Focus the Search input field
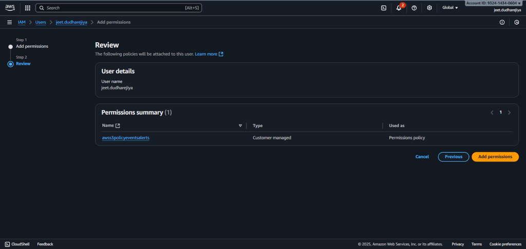Screen dimensions: 526x249 pos(119,8)
